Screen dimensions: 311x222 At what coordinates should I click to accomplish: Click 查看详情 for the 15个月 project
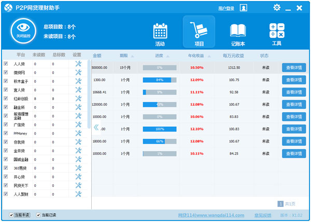[x=294, y=67]
